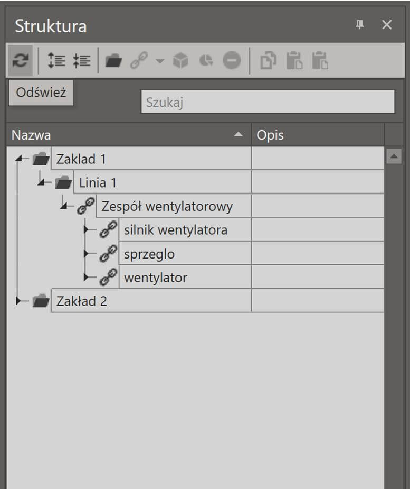Select the Zespół wentylatorowy tree item
Screen dimensions: 410x489
tap(167, 206)
